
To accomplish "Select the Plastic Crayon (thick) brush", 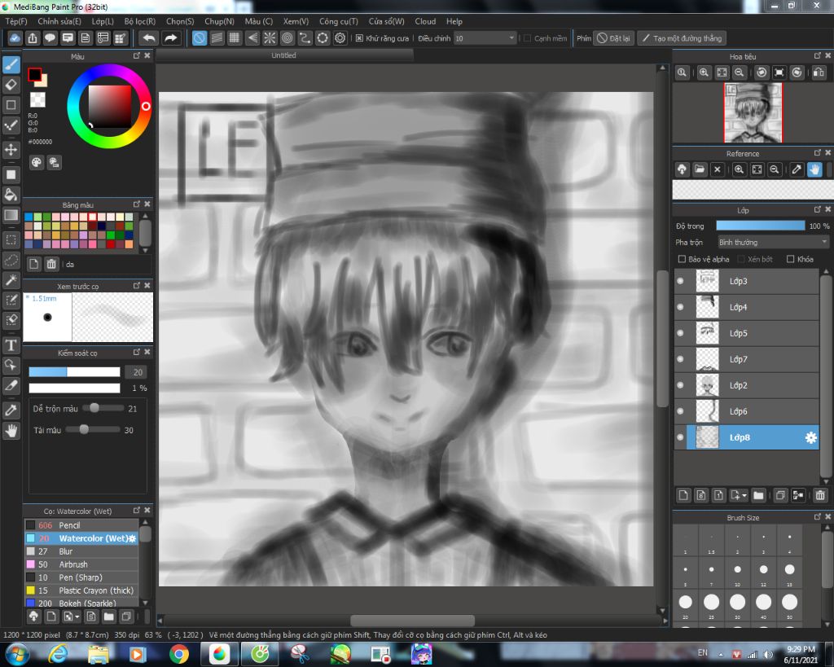I will pos(81,590).
